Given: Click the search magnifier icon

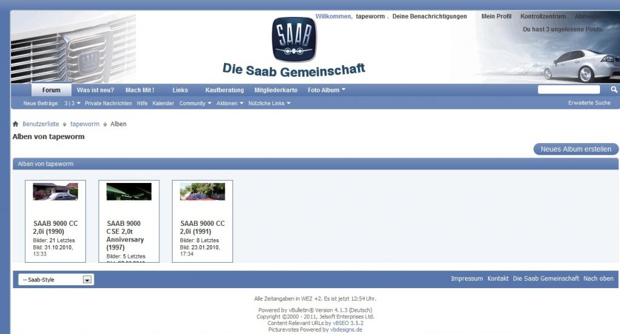Looking at the screenshot, I should [x=614, y=89].
